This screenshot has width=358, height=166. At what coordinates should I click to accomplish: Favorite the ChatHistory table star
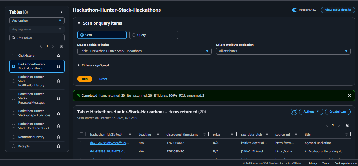(x=58, y=56)
